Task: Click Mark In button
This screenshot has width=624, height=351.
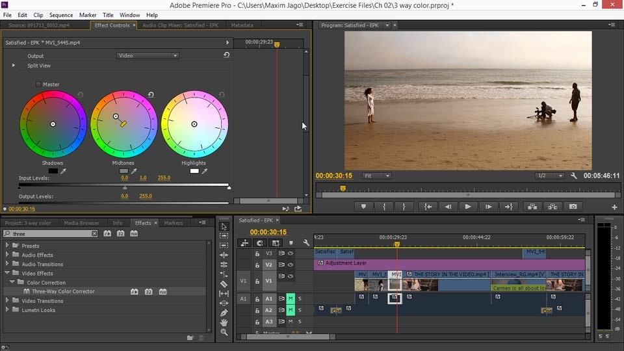Action: click(x=384, y=207)
